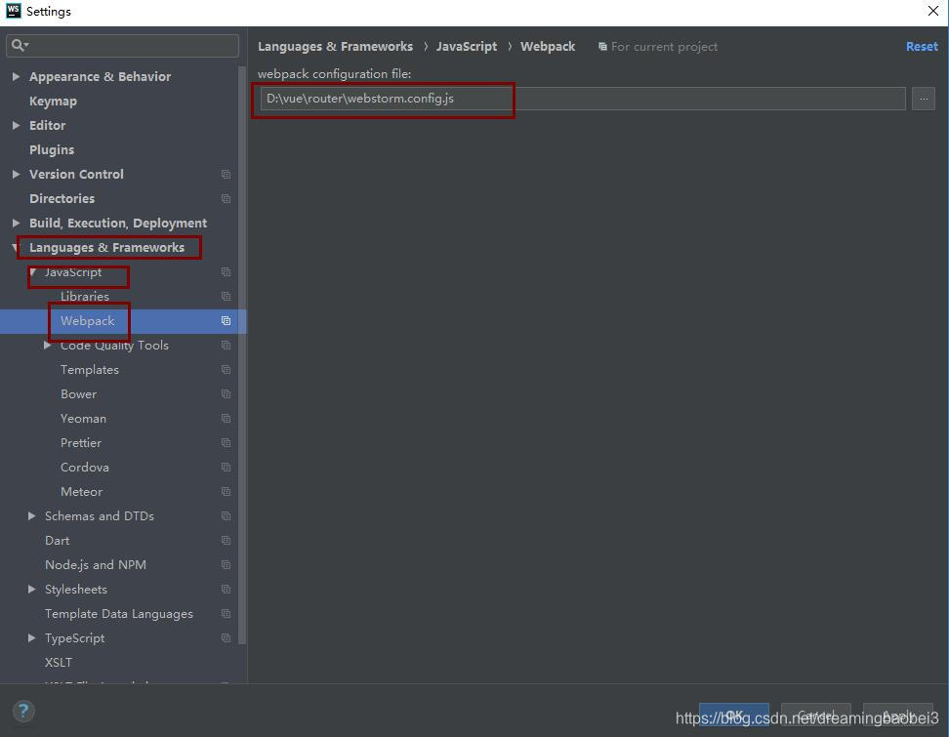Click project-level icon beside Prettier

tap(226, 443)
